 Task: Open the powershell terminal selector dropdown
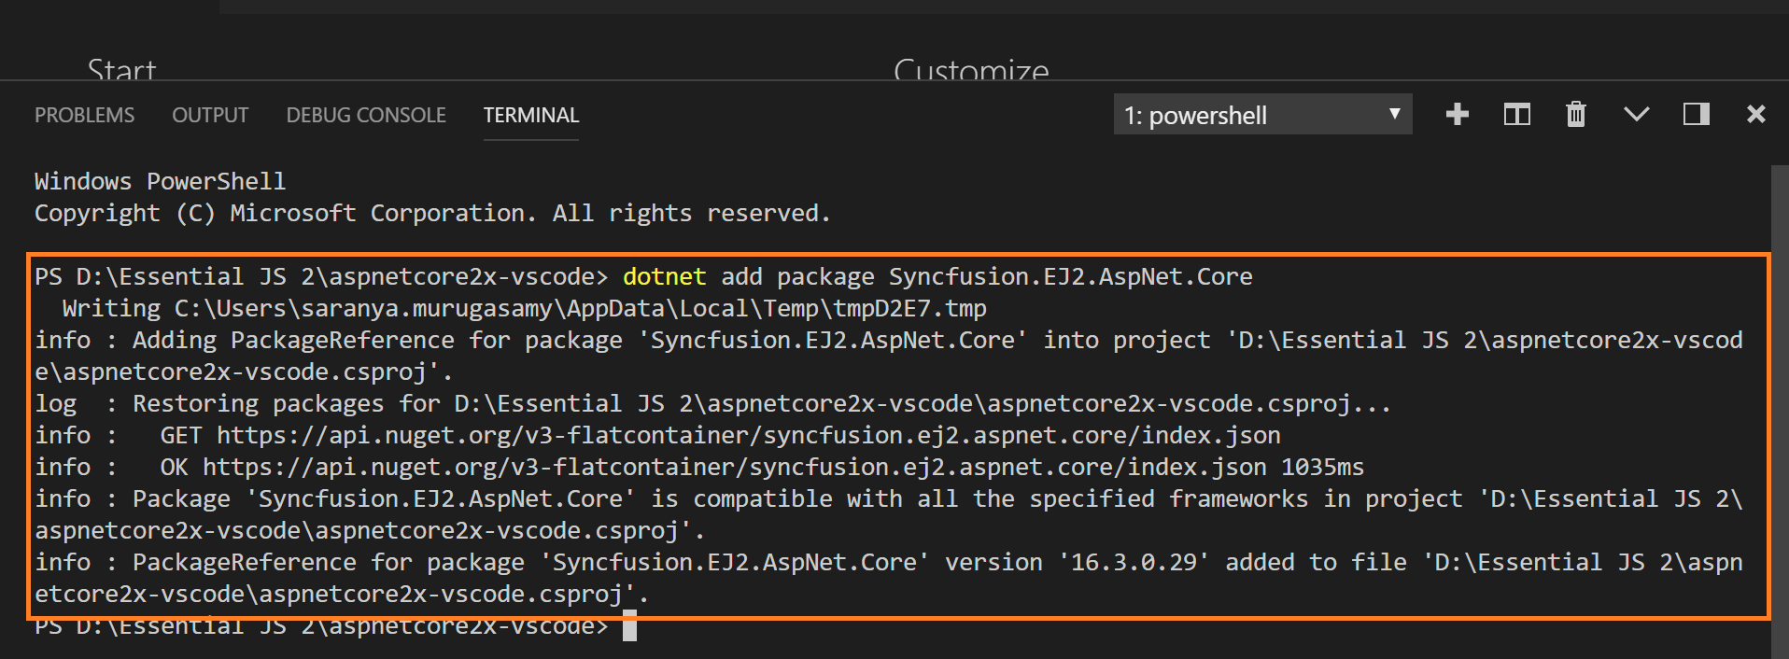coord(1262,114)
